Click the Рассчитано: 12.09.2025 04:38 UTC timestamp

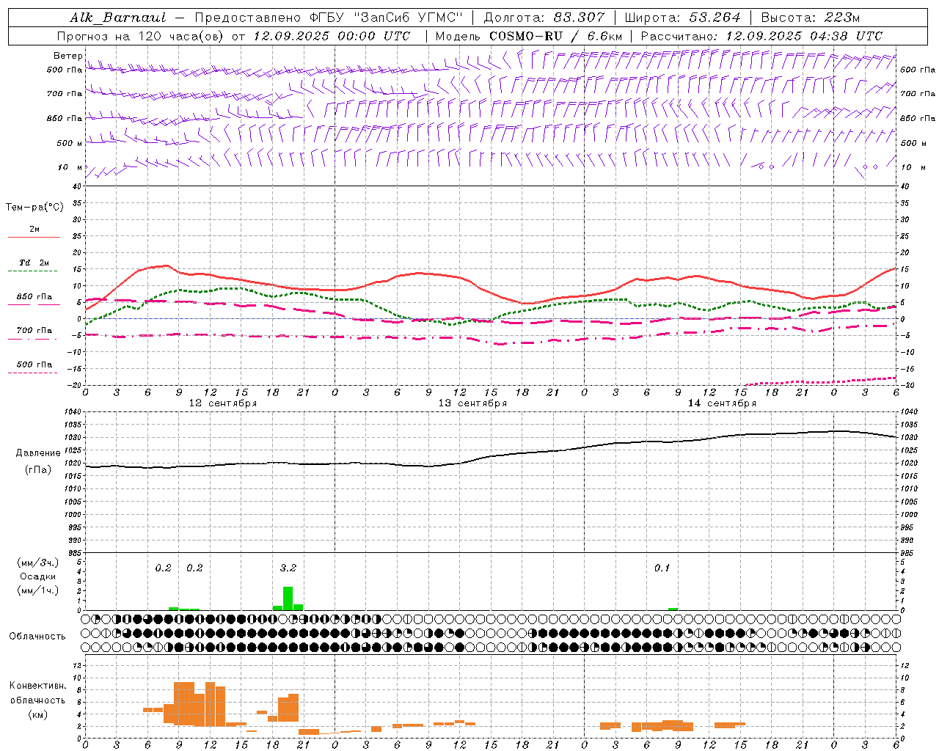[761, 36]
